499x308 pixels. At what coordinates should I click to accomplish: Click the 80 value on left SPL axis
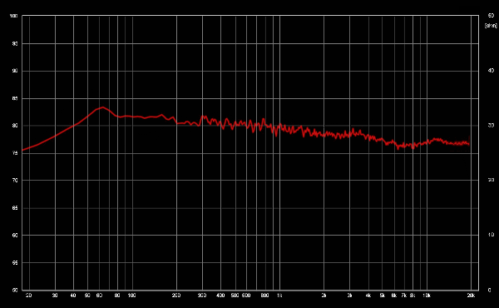pyautogui.click(x=15, y=126)
